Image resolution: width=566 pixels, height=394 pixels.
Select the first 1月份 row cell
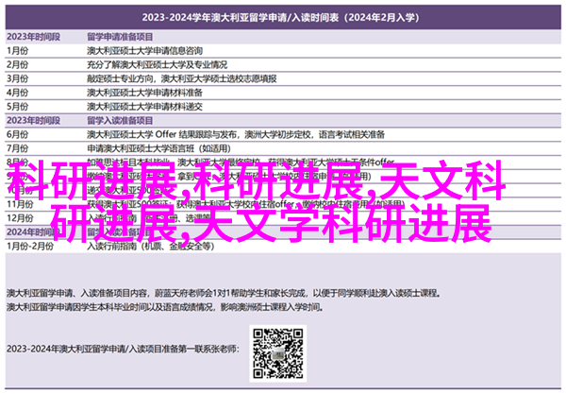pyautogui.click(x=23, y=49)
